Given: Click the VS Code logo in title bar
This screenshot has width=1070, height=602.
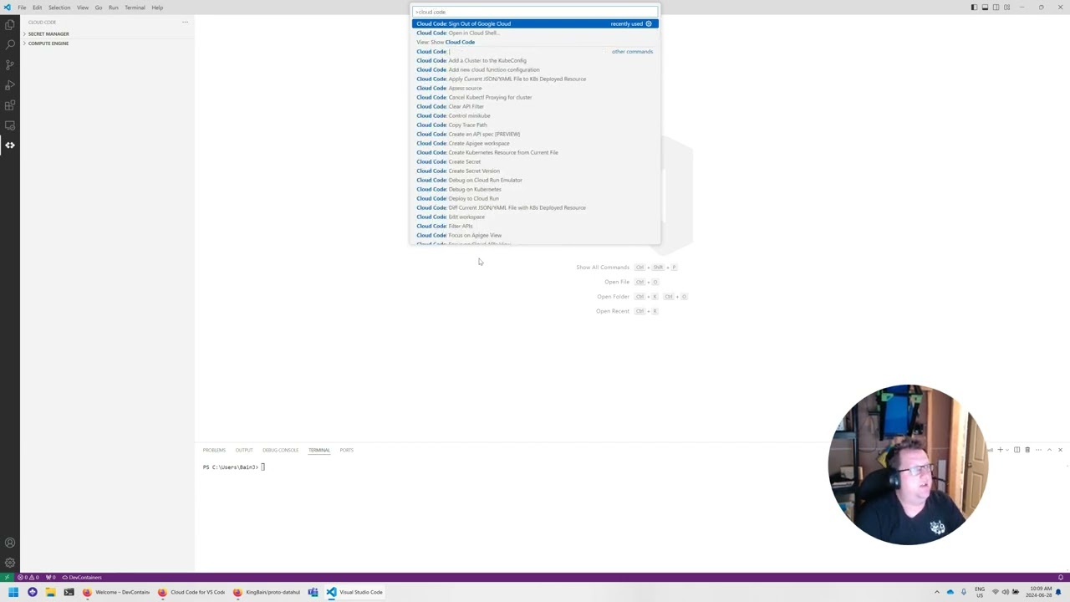Looking at the screenshot, I should click(8, 8).
